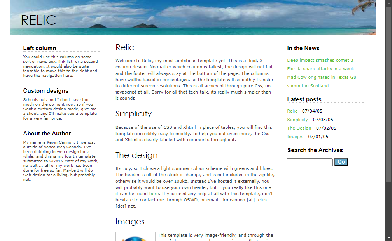This screenshot has height=241, width=392.
Task: Click the scroll-down arrow of the page scrollbar
Action: 388,238
